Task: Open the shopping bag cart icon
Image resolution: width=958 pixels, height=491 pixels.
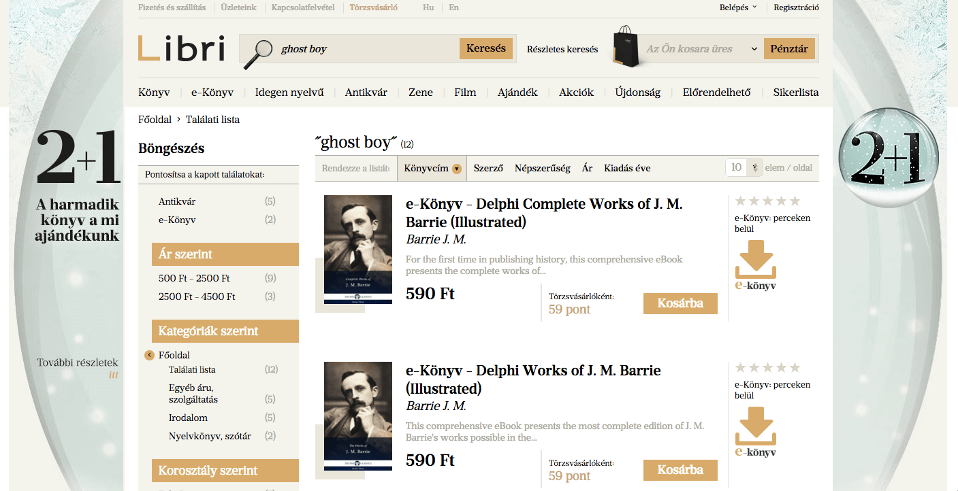Action: coord(627,48)
